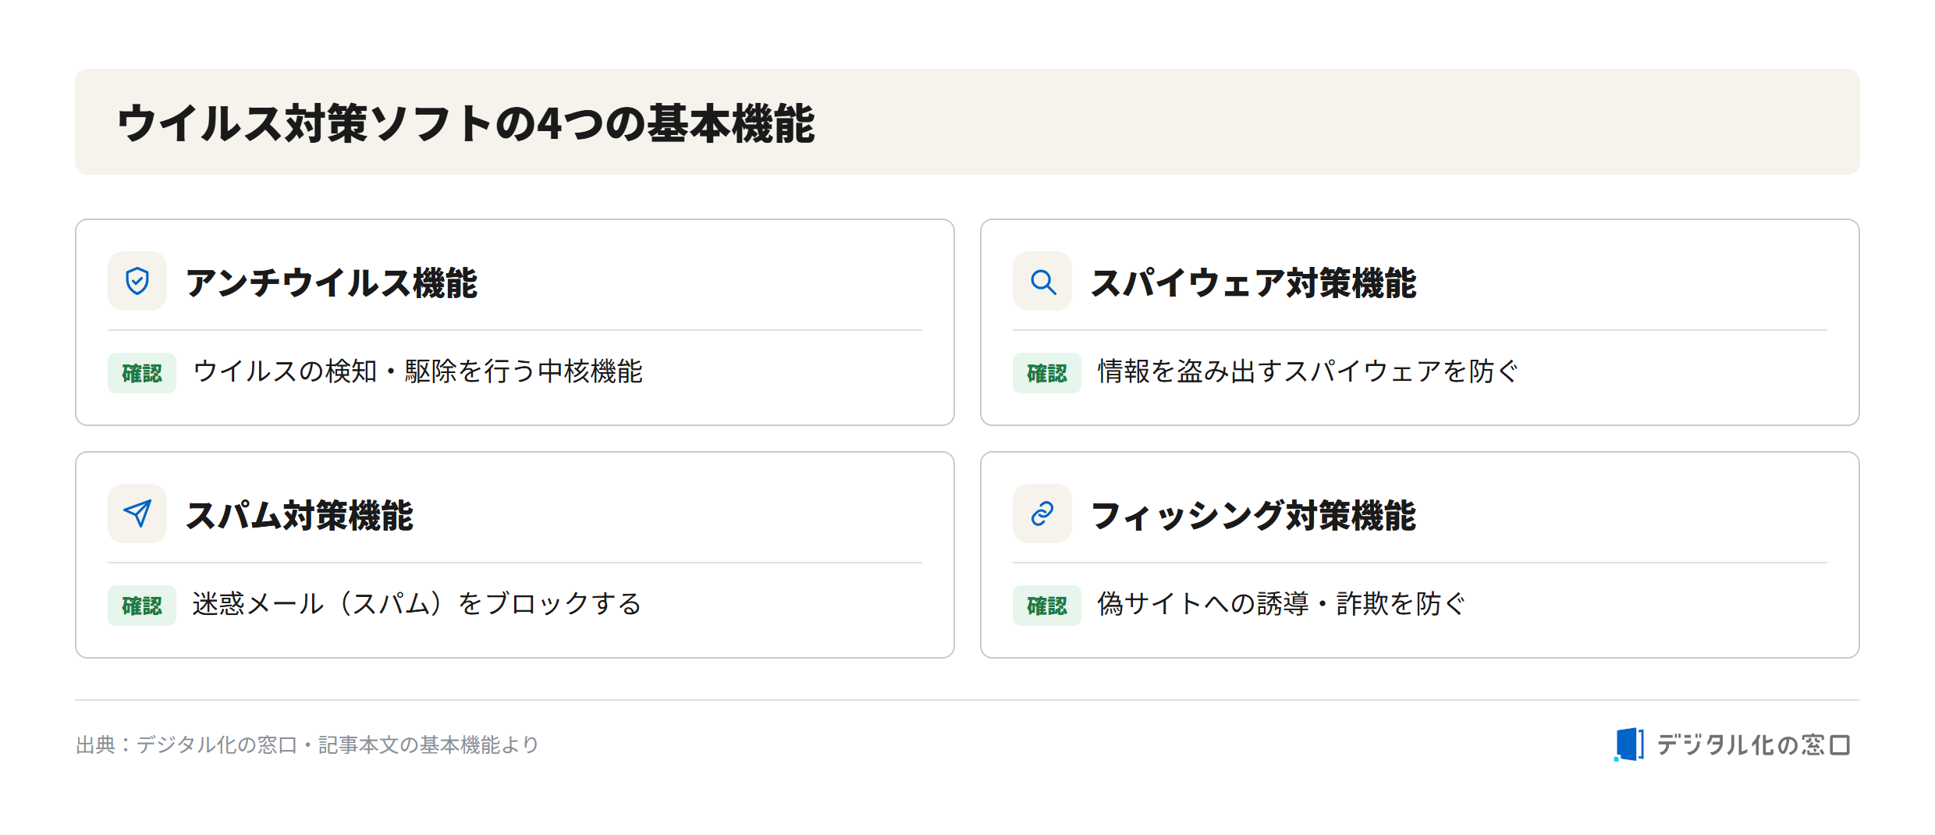Click the paper plane icon for スパム対策機能
Viewport: 1935px width, 835px height.
pos(137,513)
